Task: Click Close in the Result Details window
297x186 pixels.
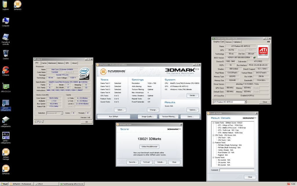Action: click(250, 177)
